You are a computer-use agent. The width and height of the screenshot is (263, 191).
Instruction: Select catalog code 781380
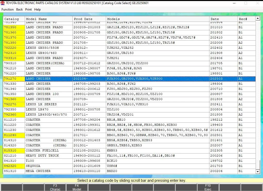coord(14,43)
